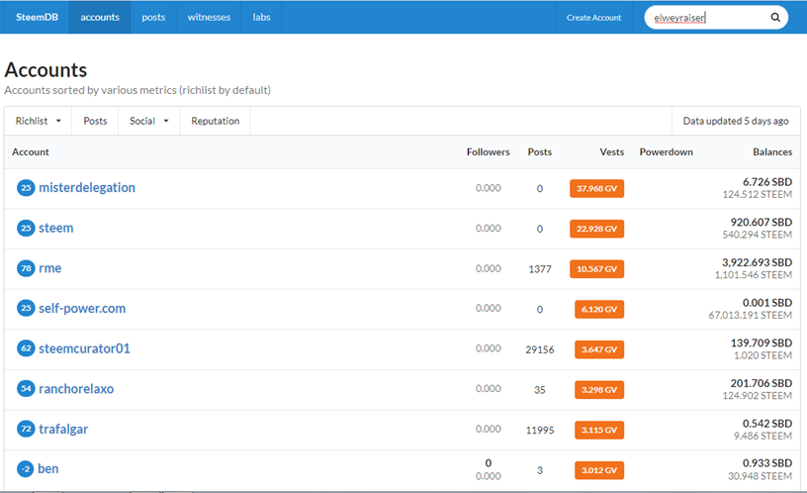Click the 22.928 GV vests label

pyautogui.click(x=596, y=229)
